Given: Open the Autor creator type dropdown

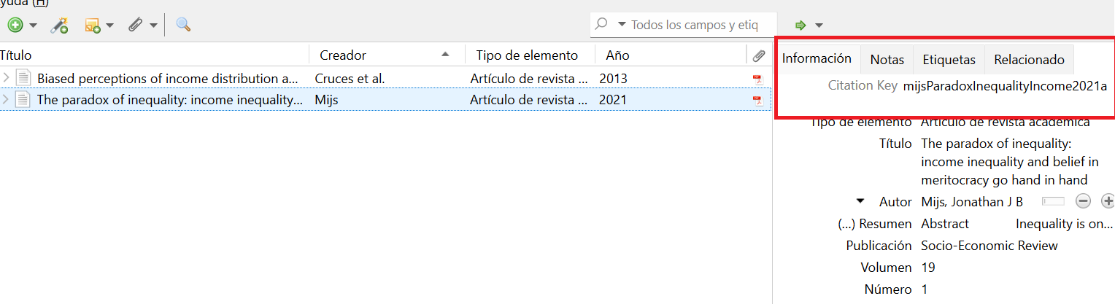Looking at the screenshot, I should (x=860, y=201).
